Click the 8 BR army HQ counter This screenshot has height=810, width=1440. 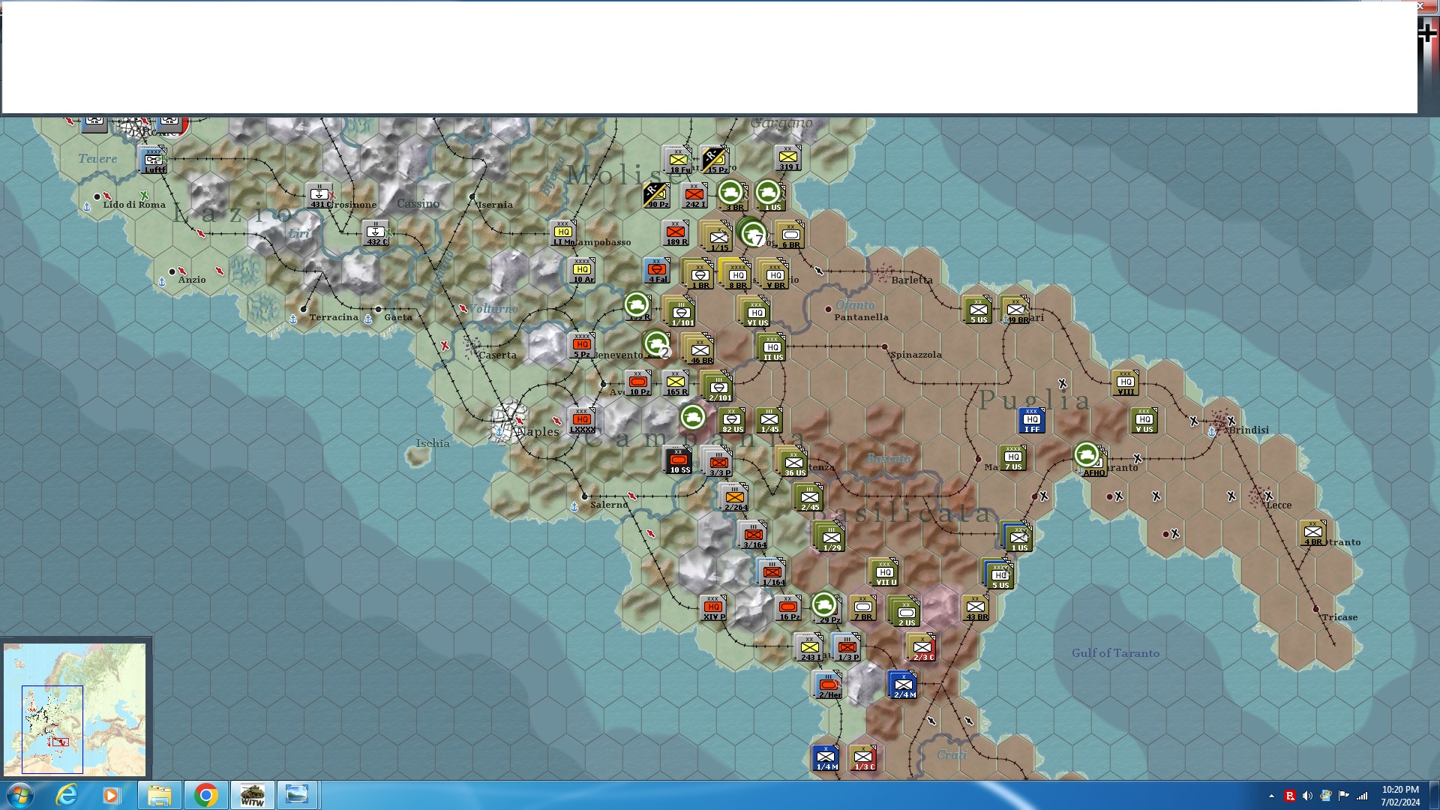736,274
